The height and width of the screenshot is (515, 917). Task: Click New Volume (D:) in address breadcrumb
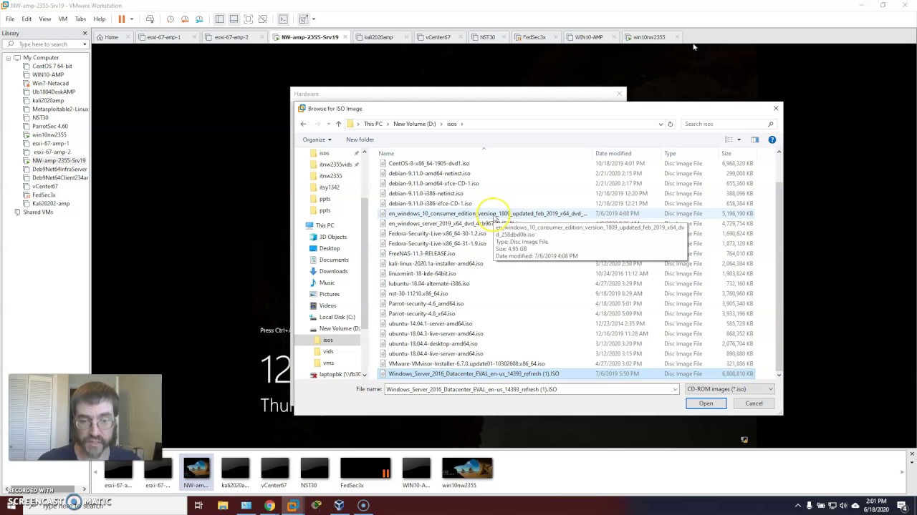click(x=414, y=124)
